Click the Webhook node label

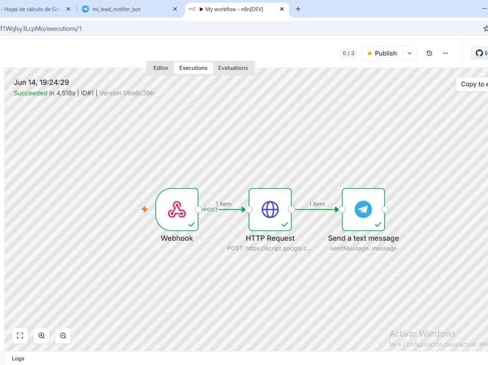pyautogui.click(x=177, y=238)
